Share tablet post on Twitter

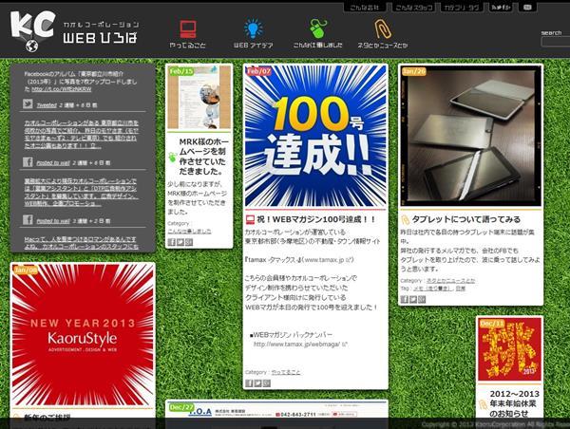(413, 299)
